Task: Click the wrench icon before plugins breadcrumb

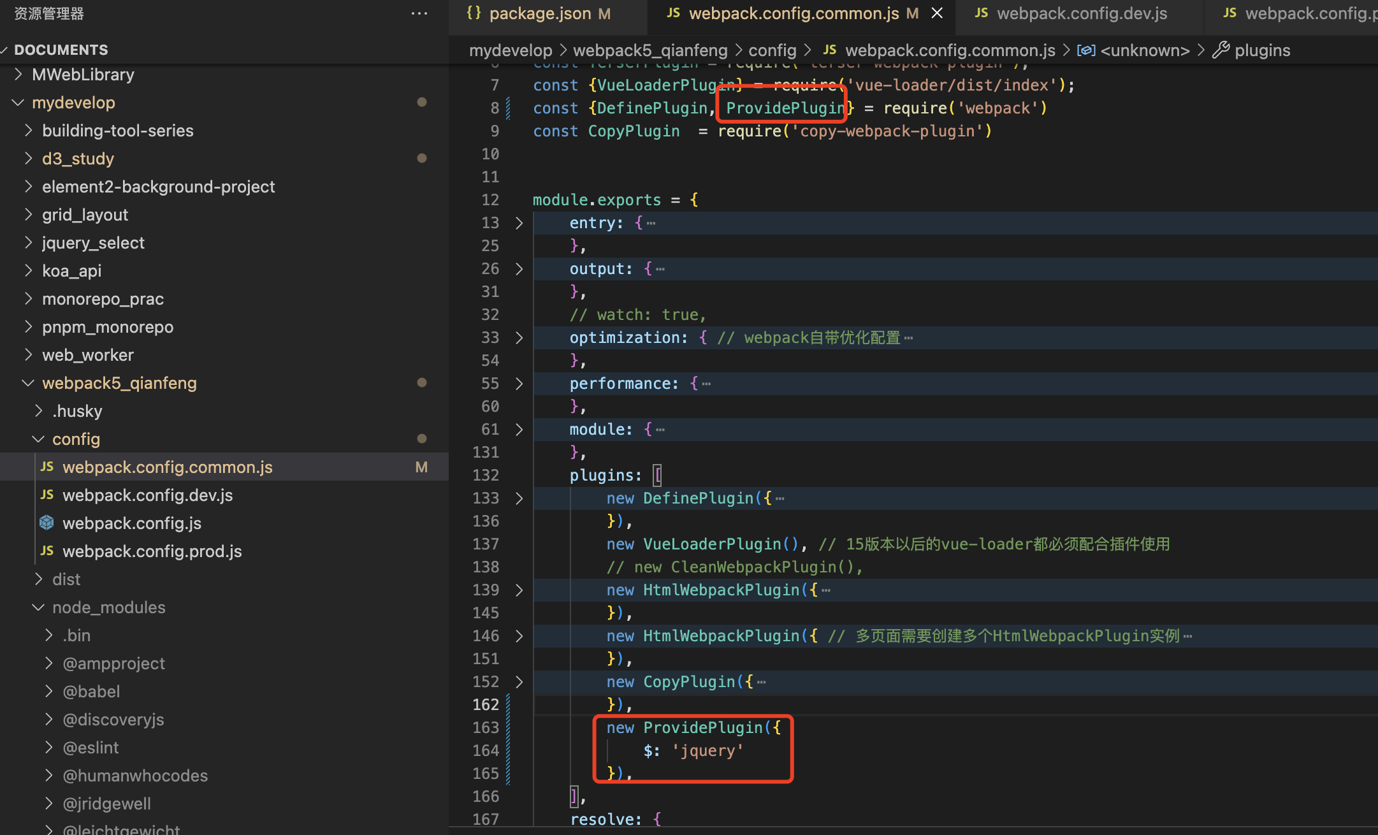Action: (1221, 50)
